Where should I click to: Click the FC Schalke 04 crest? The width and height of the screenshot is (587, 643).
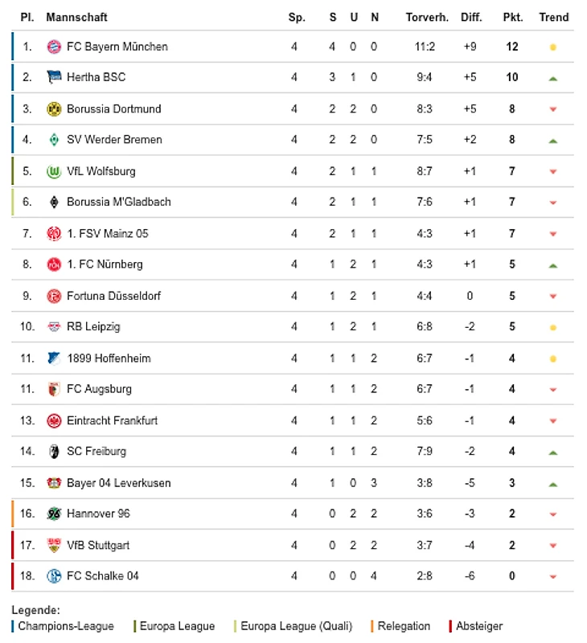tap(54, 576)
